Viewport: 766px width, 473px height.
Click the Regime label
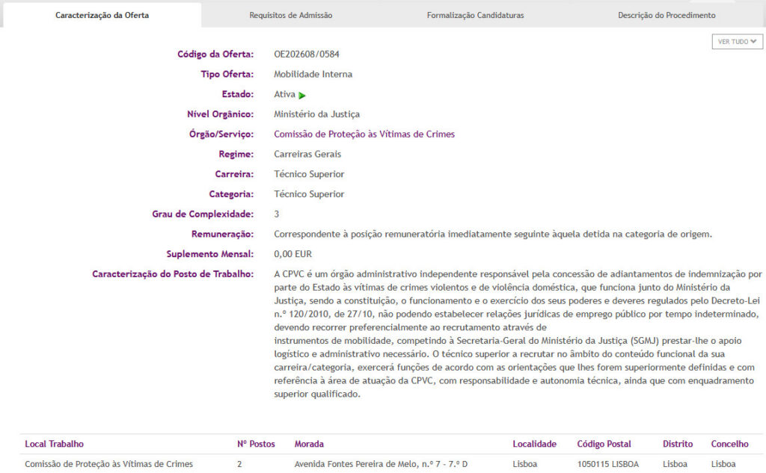point(236,154)
